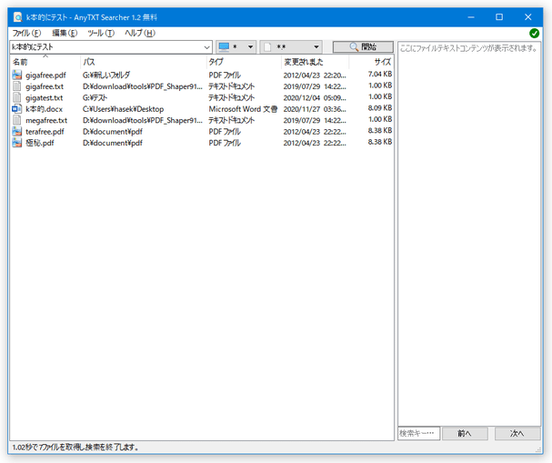Click the Microsoft Word 文書 type cell
The width and height of the screenshot is (552, 463).
(x=243, y=109)
